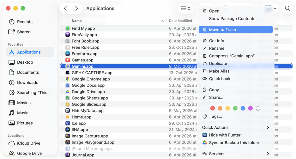The image size is (296, 159).
Task: Click the HideMyData app icon
Action: [68, 111]
